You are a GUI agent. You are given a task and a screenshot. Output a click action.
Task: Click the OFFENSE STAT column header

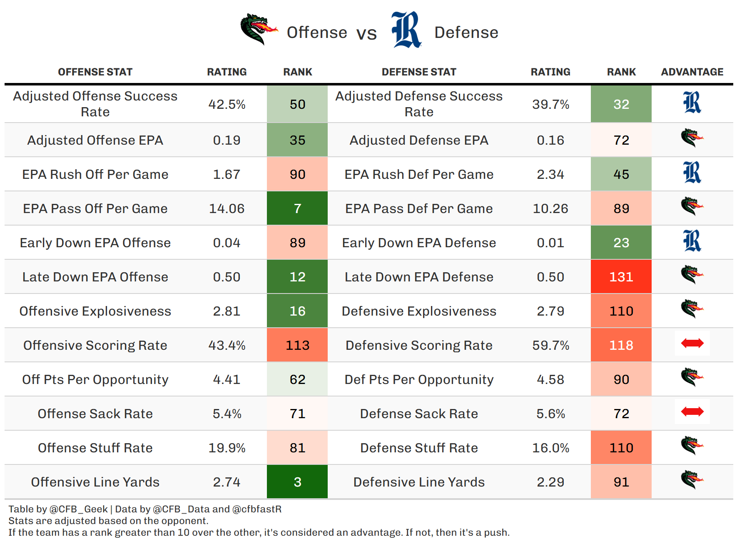pyautogui.click(x=95, y=72)
